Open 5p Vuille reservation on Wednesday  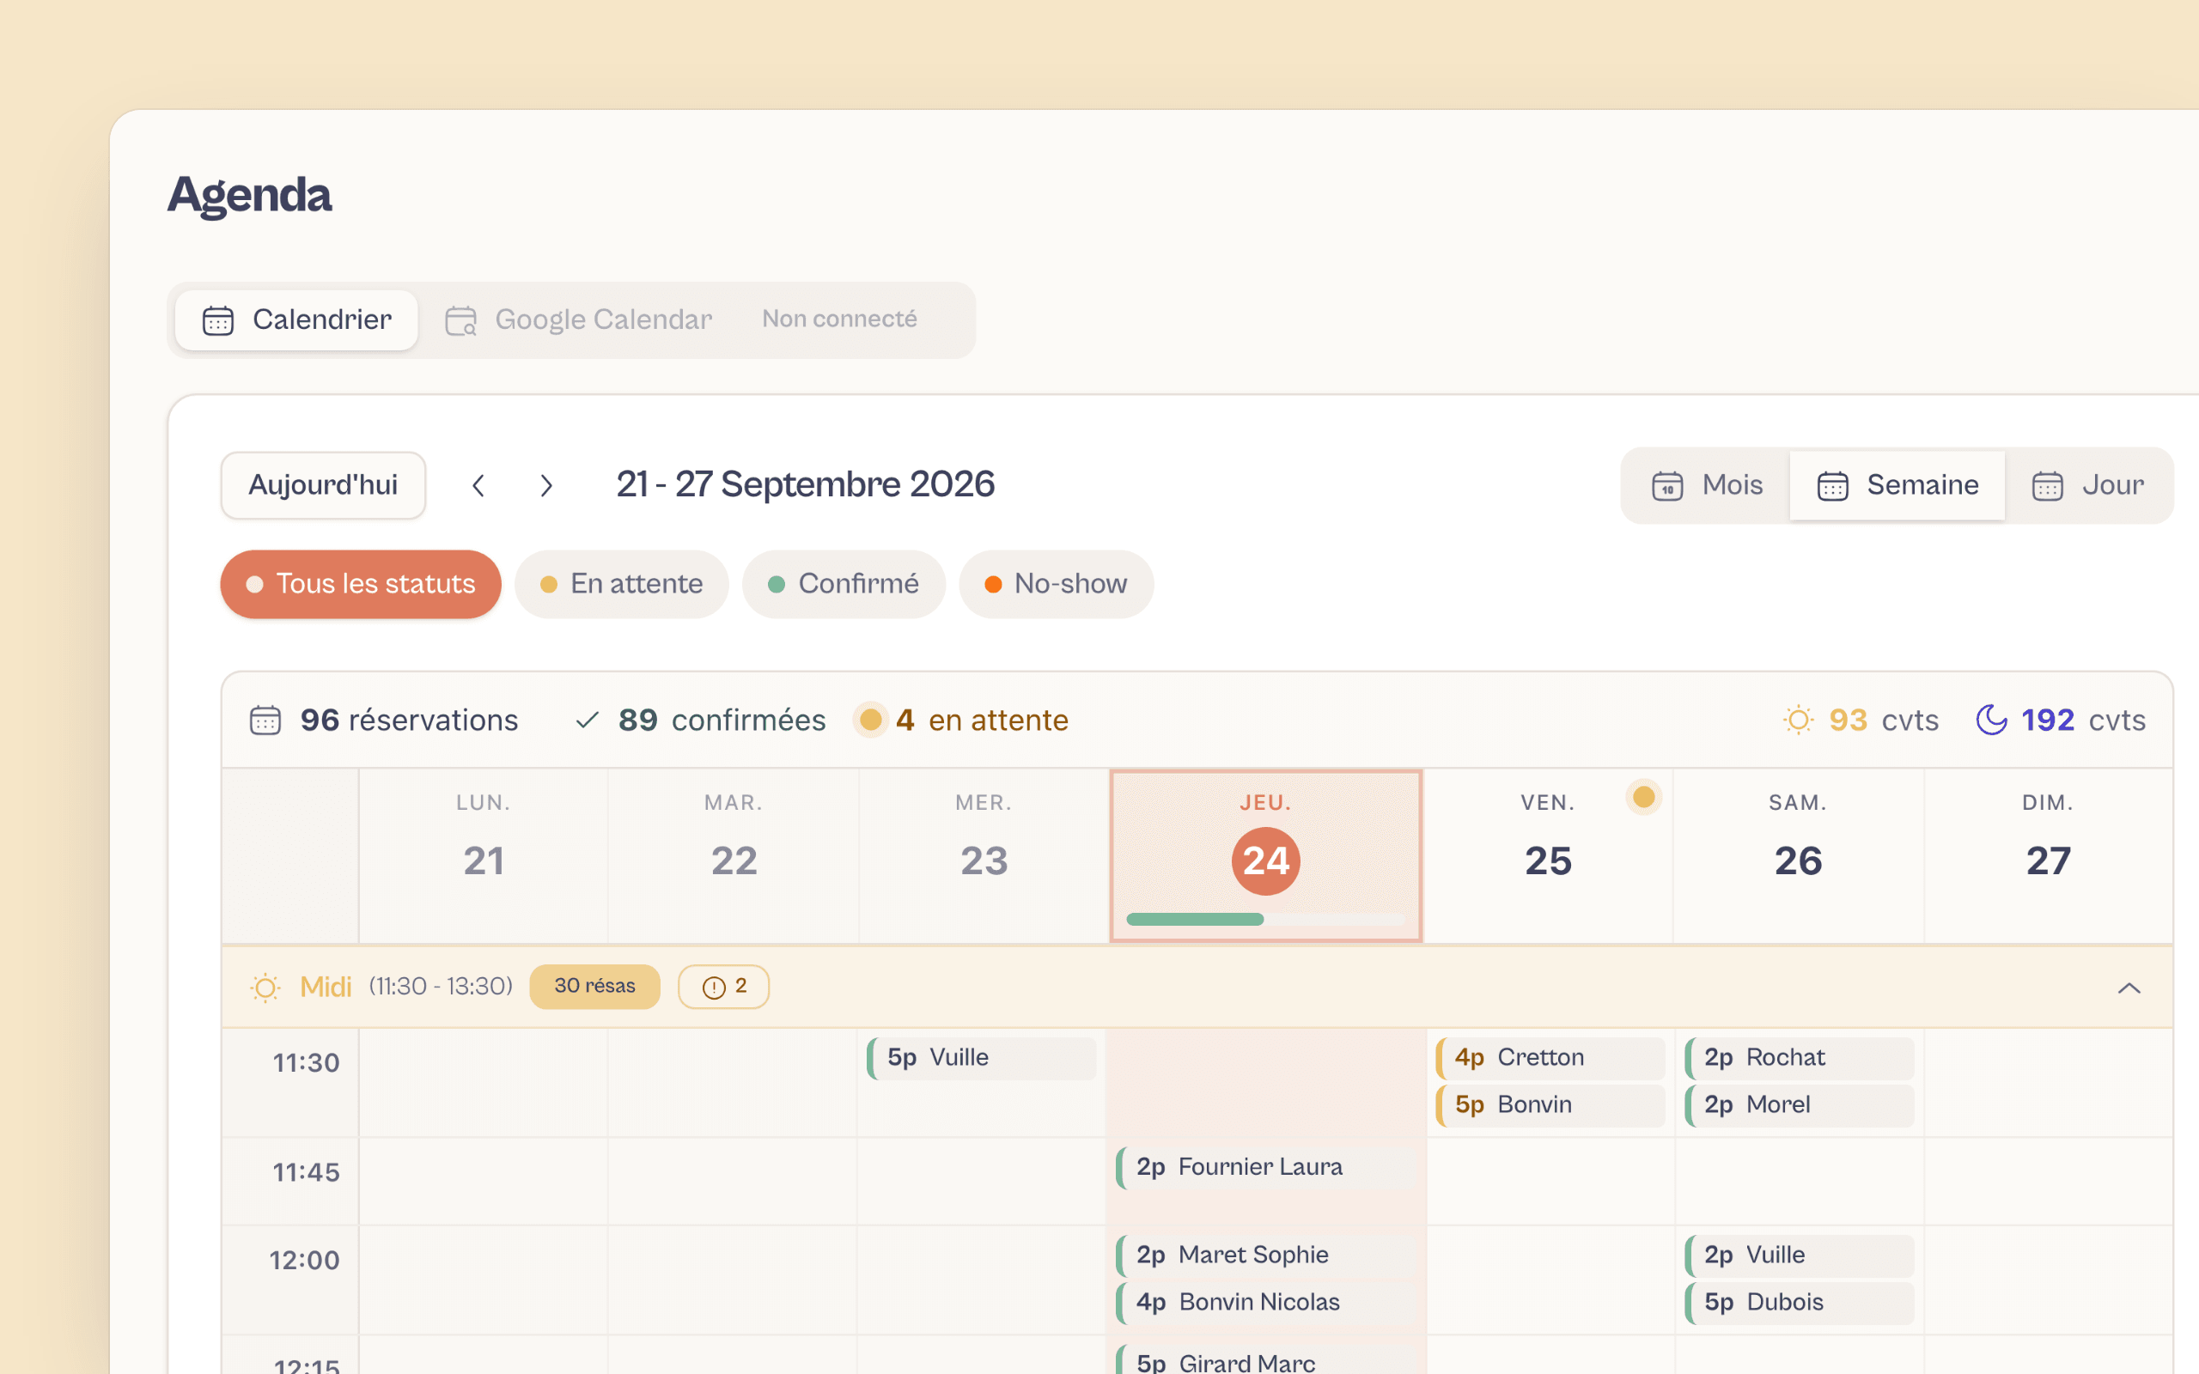981,1059
